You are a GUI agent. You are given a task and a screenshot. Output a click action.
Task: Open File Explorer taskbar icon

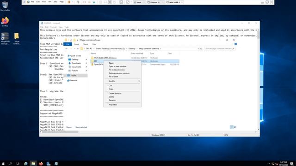[x=33, y=164]
